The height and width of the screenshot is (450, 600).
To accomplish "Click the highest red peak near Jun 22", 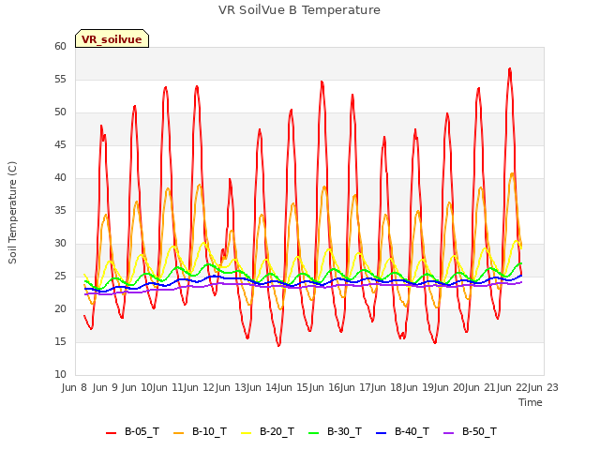I will [x=510, y=68].
